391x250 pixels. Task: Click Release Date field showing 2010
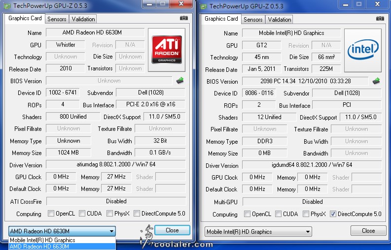(66, 68)
